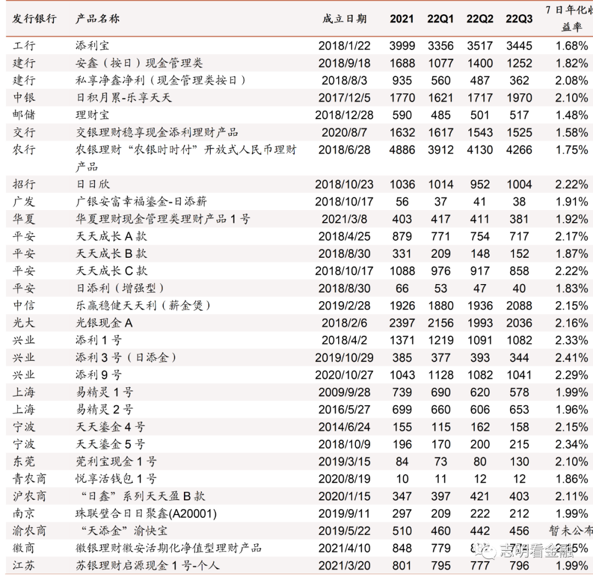
Task: Select product 理财宝
Action: (x=92, y=115)
